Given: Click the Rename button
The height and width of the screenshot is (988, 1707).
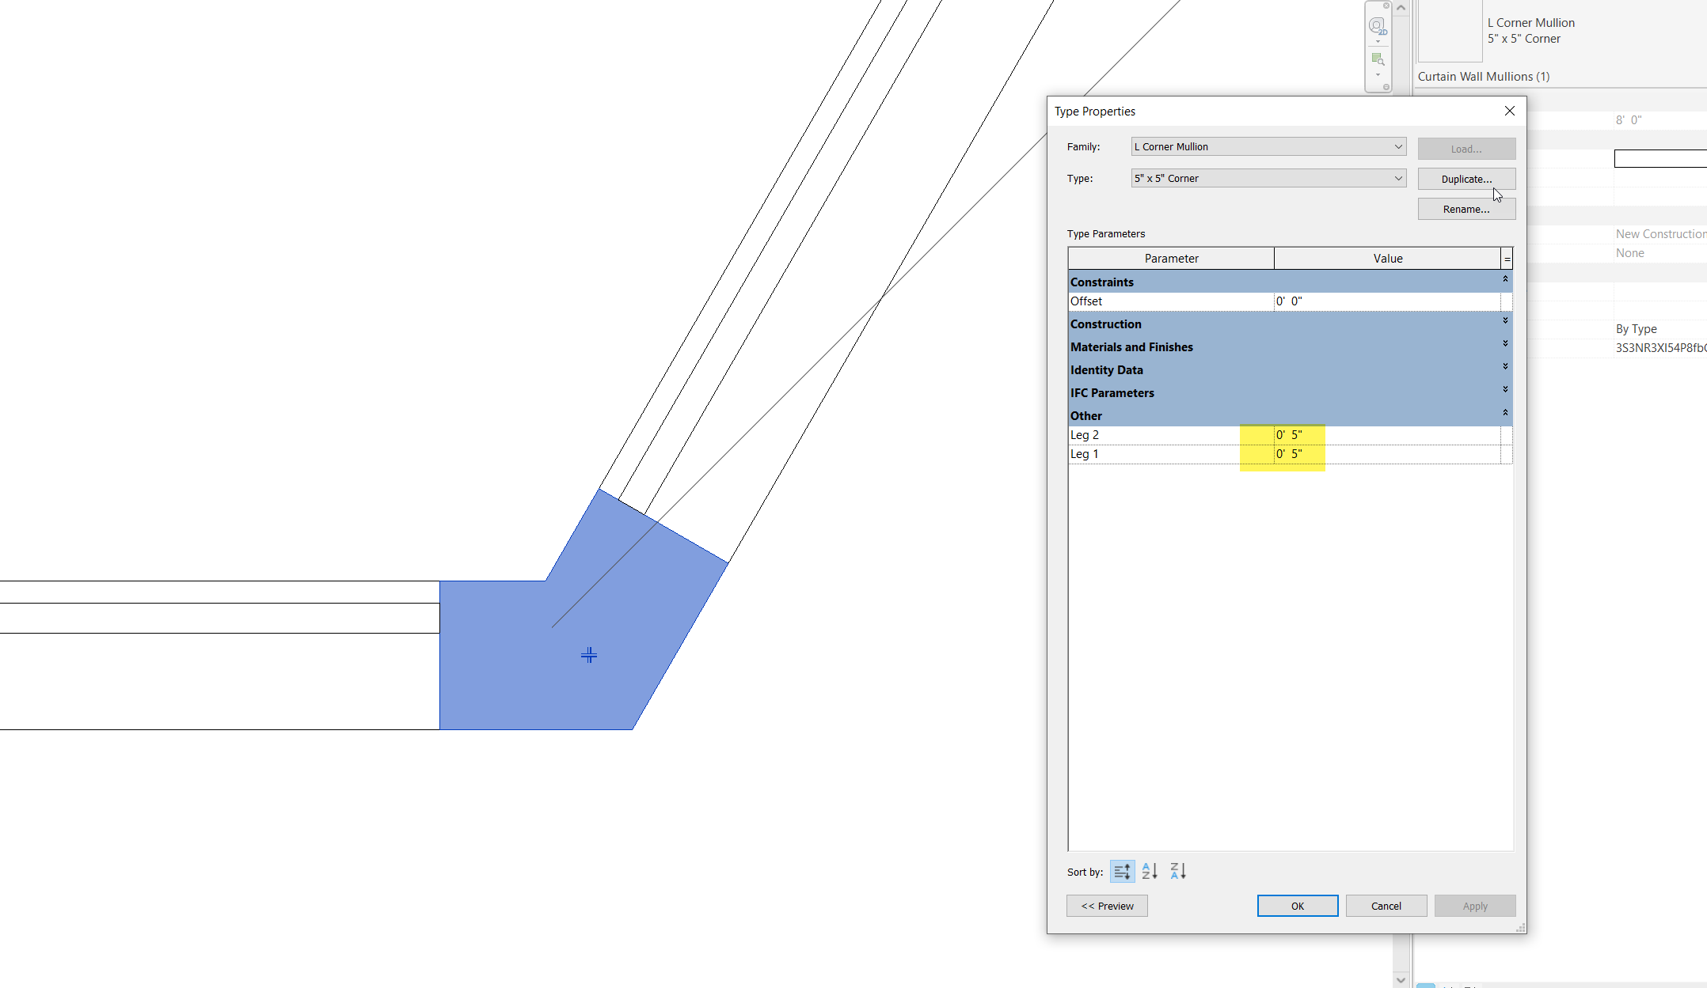Looking at the screenshot, I should [1466, 209].
